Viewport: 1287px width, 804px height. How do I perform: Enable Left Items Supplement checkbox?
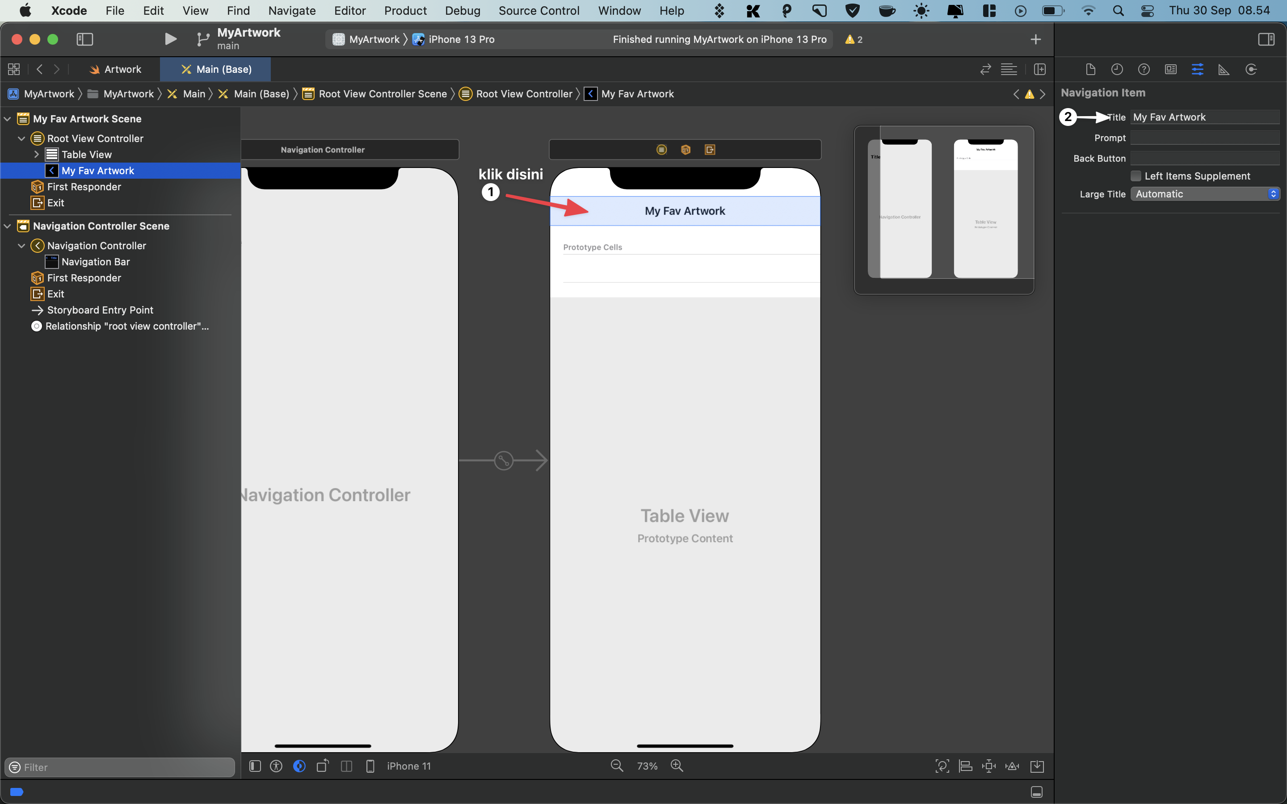[x=1136, y=176]
